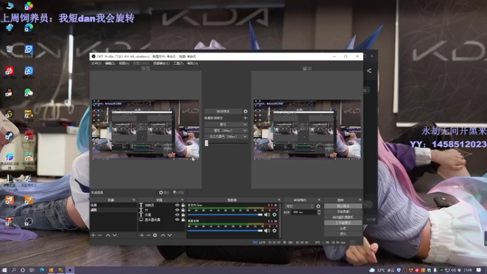Viewport: 487px width, 274px height.
Task: Click the first button in the controls panel
Action: [x=343, y=206]
